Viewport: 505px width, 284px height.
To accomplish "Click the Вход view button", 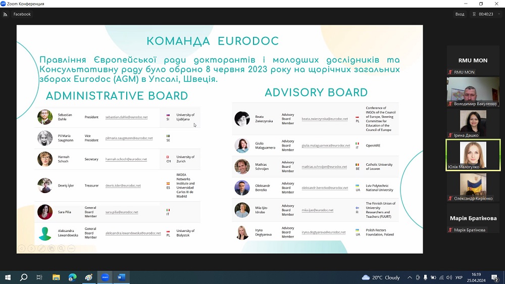I will [x=460, y=14].
